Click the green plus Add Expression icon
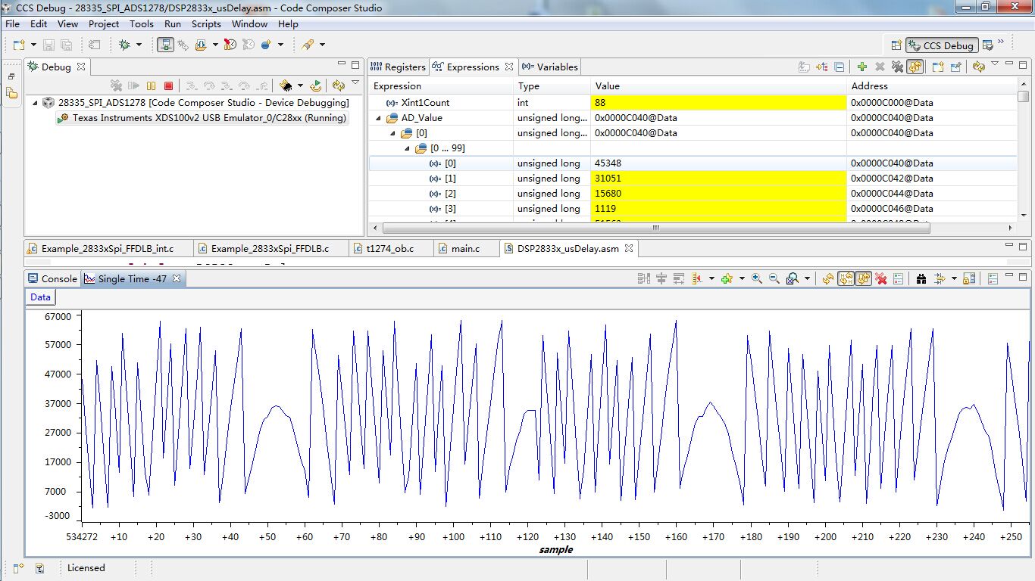Screen dimensions: 1035x581 click(x=862, y=67)
